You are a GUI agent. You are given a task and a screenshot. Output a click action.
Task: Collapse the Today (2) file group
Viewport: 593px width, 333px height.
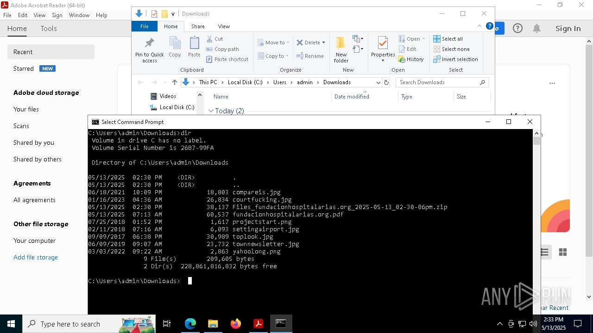pos(211,111)
